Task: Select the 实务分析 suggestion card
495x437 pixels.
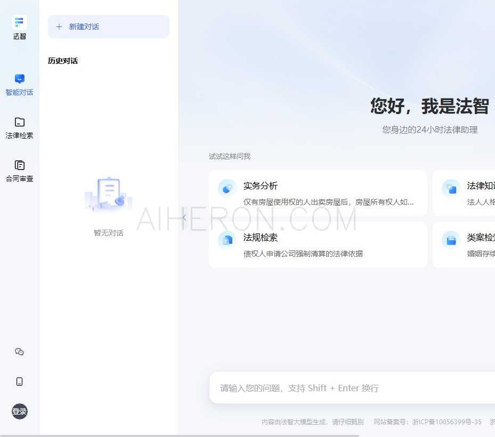Action: pos(318,193)
